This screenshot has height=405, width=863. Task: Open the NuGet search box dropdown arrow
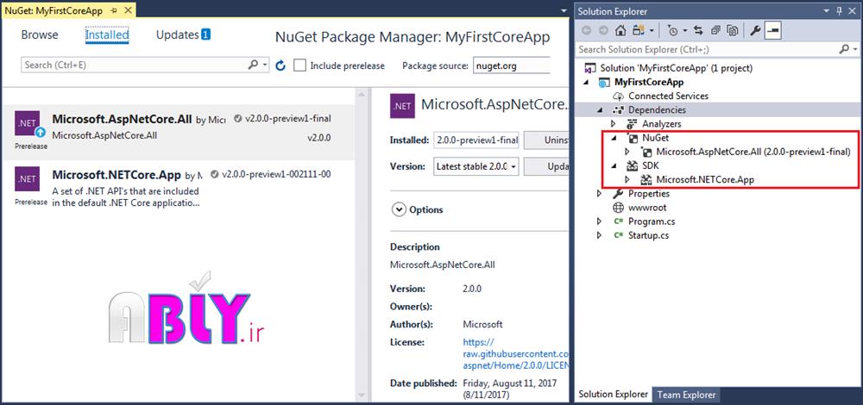tap(265, 65)
